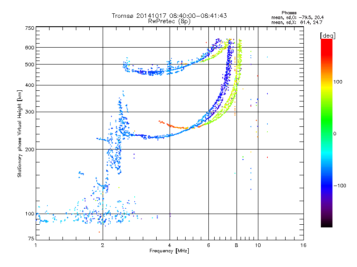Click the 'mean, sd,X: 81.4, 24.7' text
Screen dimensions: 357x267
point(297,22)
